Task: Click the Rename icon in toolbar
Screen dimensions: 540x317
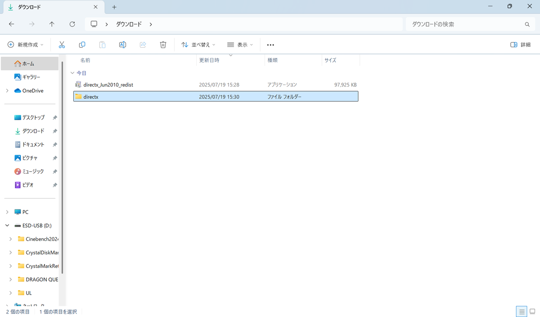Action: point(122,45)
